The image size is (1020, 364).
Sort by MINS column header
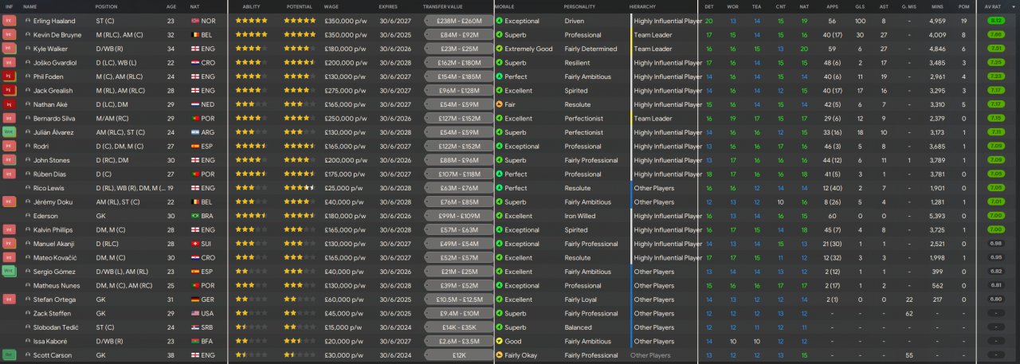tap(937, 6)
